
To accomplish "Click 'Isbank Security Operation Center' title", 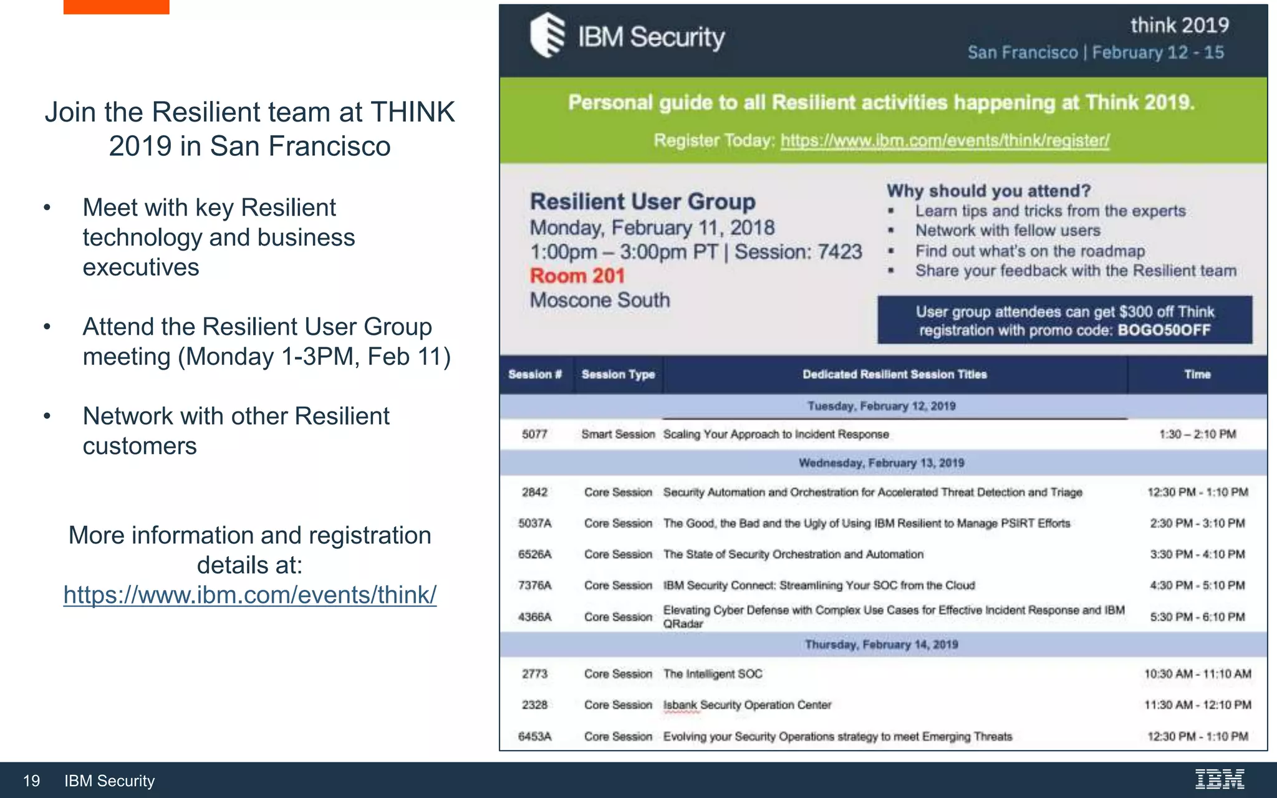I will [x=747, y=705].
